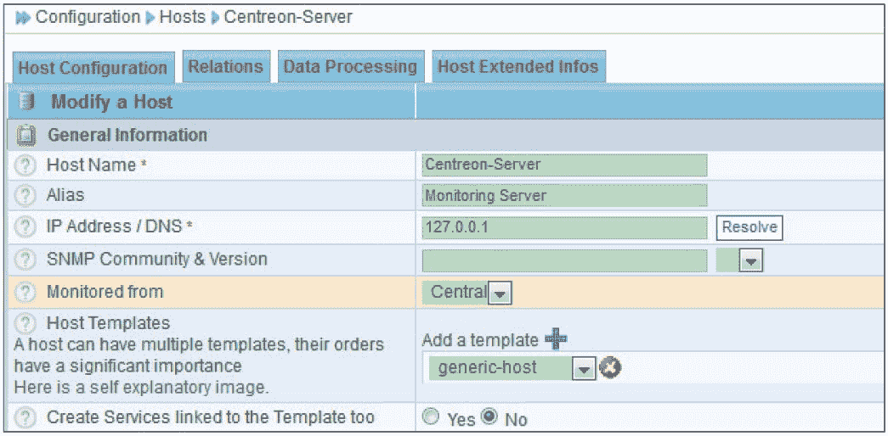Click the help icon for Monitored from

click(26, 292)
